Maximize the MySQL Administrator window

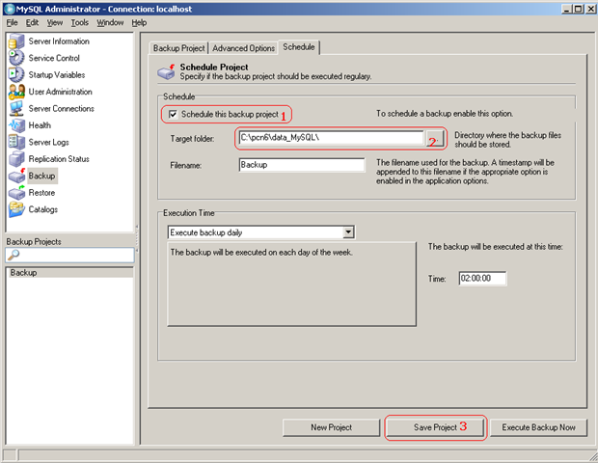click(x=578, y=9)
